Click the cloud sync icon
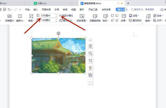 (162, 10)
